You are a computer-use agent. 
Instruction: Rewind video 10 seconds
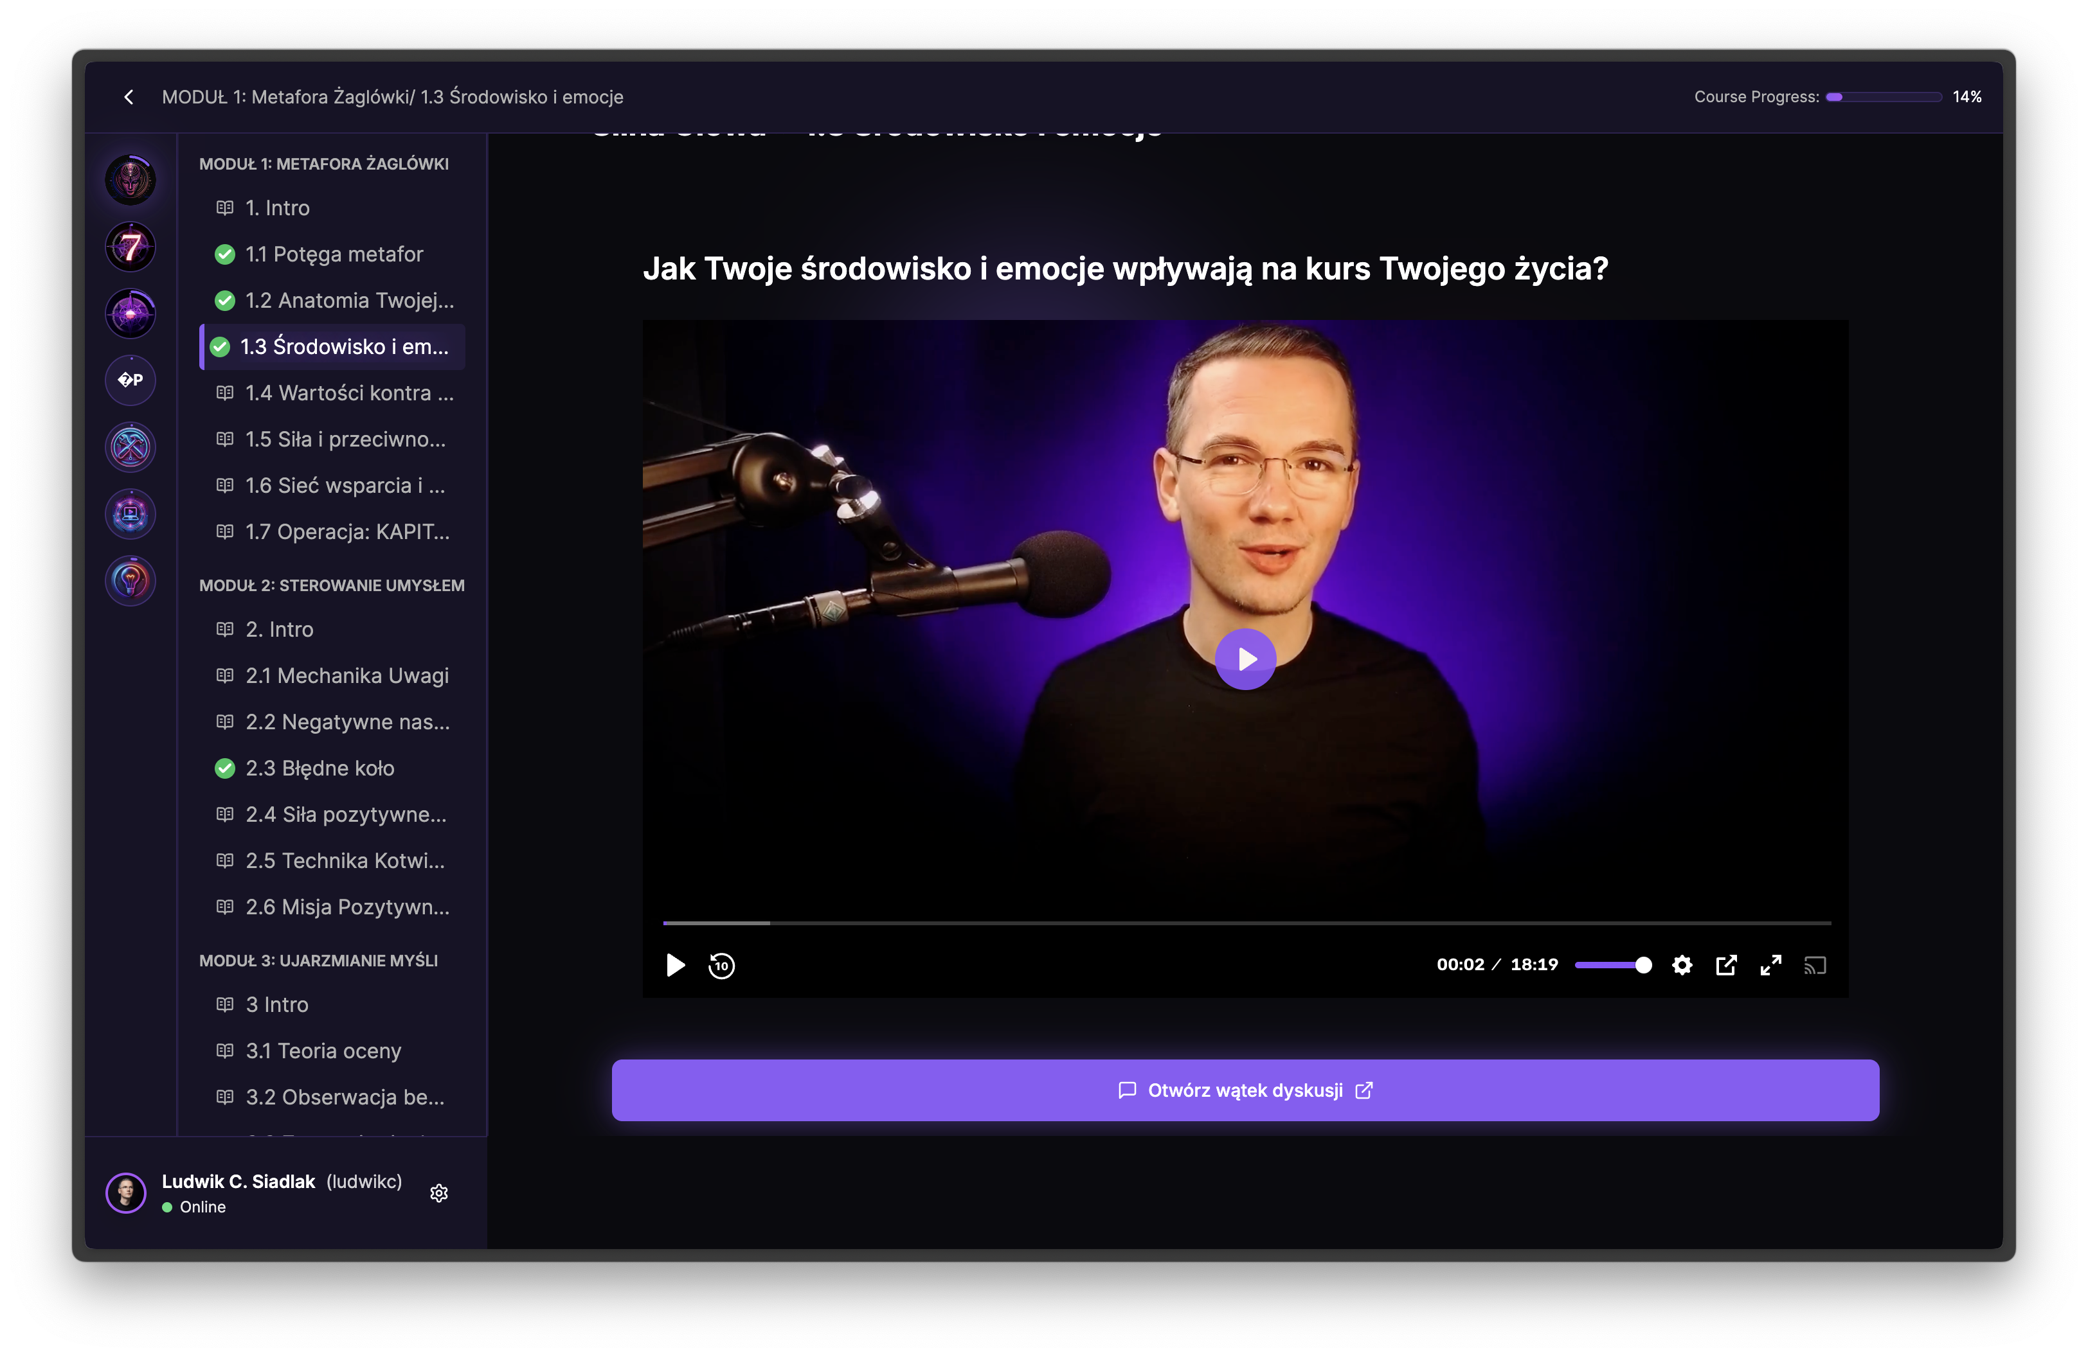721,965
